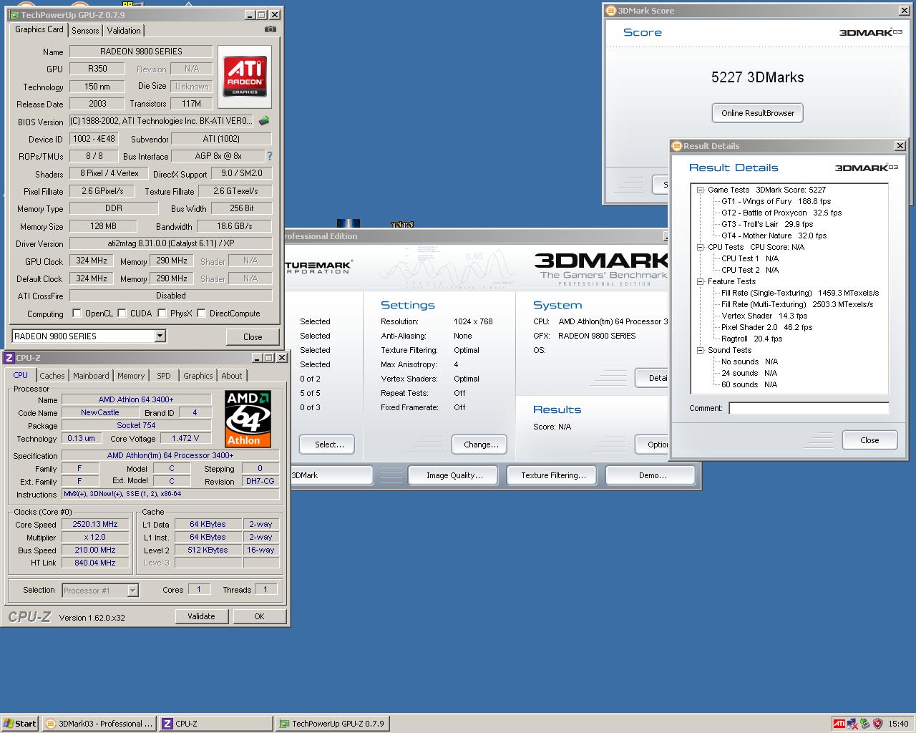
Task: Click the red shield security tray icon
Action: tap(877, 724)
